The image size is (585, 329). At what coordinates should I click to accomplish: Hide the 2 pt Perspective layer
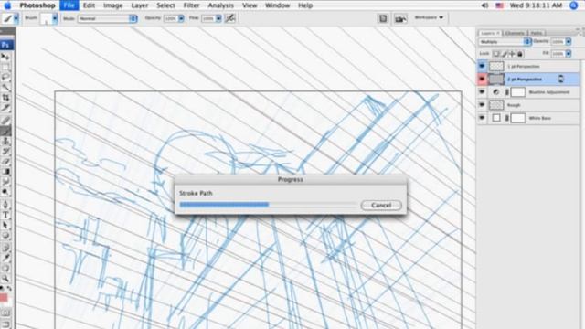(x=482, y=80)
